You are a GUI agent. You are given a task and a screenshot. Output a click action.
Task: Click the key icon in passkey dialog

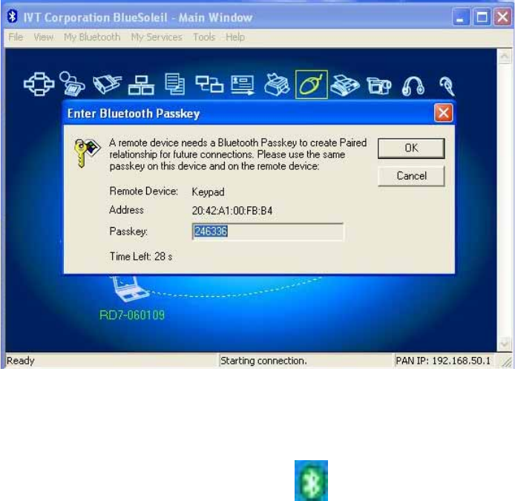[x=86, y=152]
